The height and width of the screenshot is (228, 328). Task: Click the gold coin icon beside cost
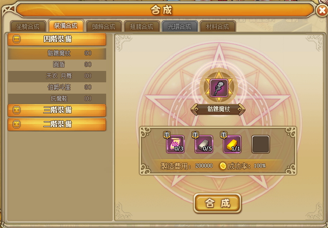(x=223, y=166)
